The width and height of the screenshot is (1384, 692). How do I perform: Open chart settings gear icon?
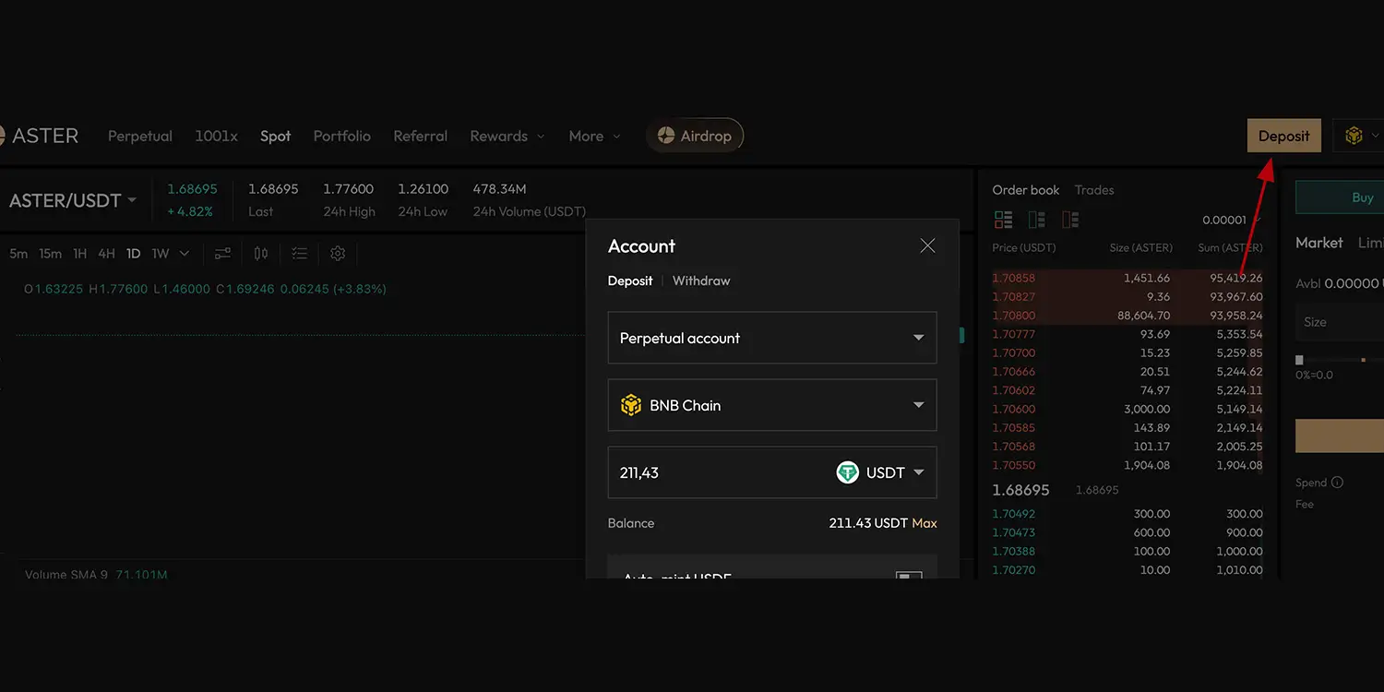coord(338,253)
